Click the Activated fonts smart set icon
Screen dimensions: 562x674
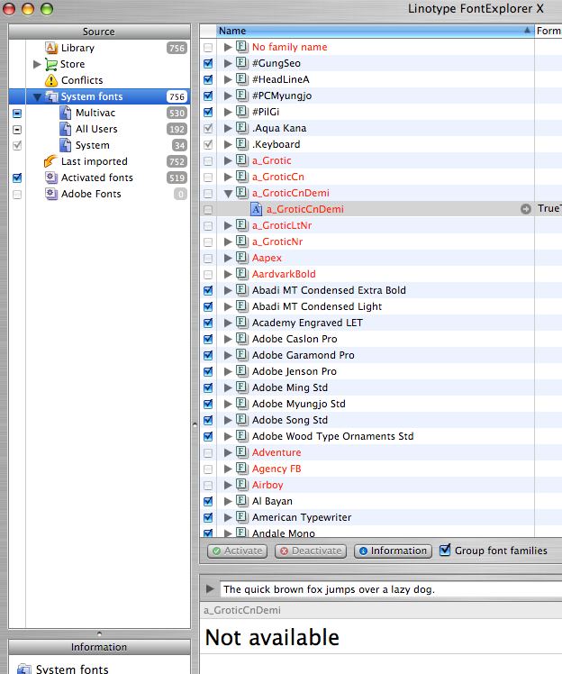tap(51, 178)
